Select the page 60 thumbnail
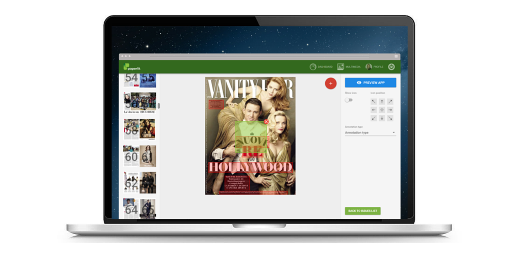This screenshot has height=259, width=518. (x=131, y=156)
